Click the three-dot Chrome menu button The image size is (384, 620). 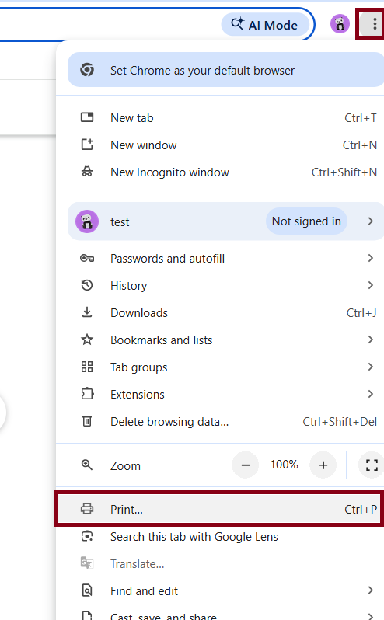point(374,24)
